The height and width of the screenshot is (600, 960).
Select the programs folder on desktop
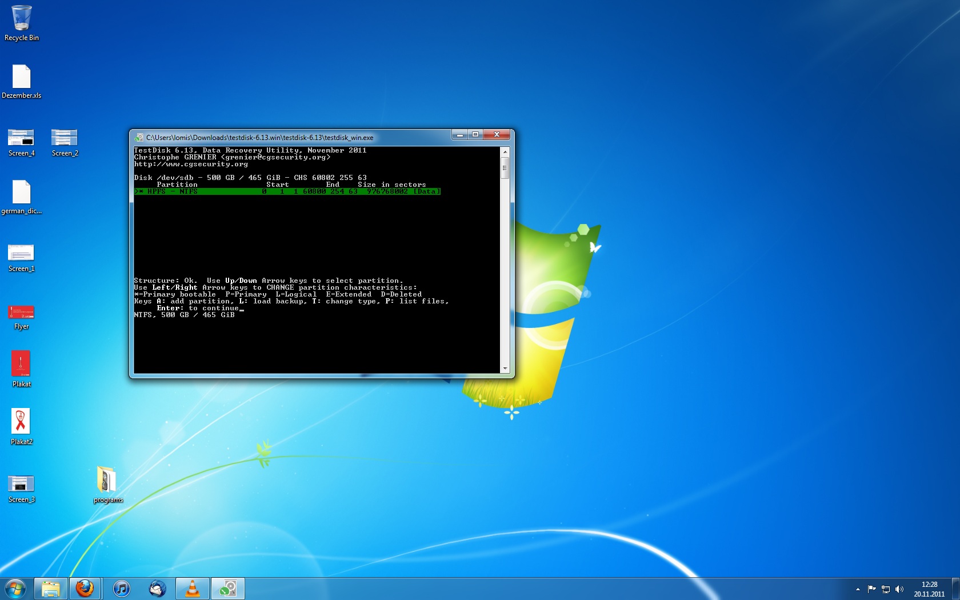pos(108,485)
